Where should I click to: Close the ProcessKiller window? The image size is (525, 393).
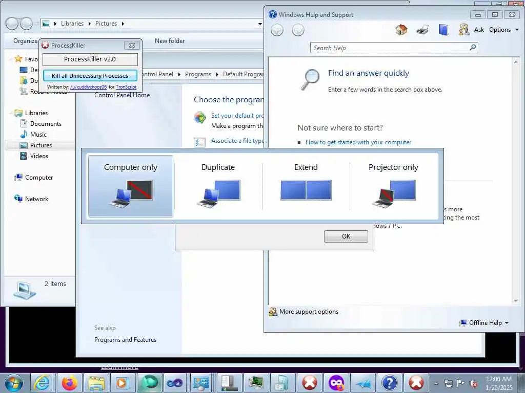(132, 45)
